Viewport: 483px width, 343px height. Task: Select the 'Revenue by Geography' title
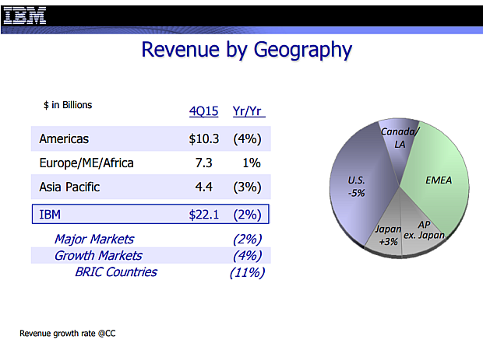(246, 50)
